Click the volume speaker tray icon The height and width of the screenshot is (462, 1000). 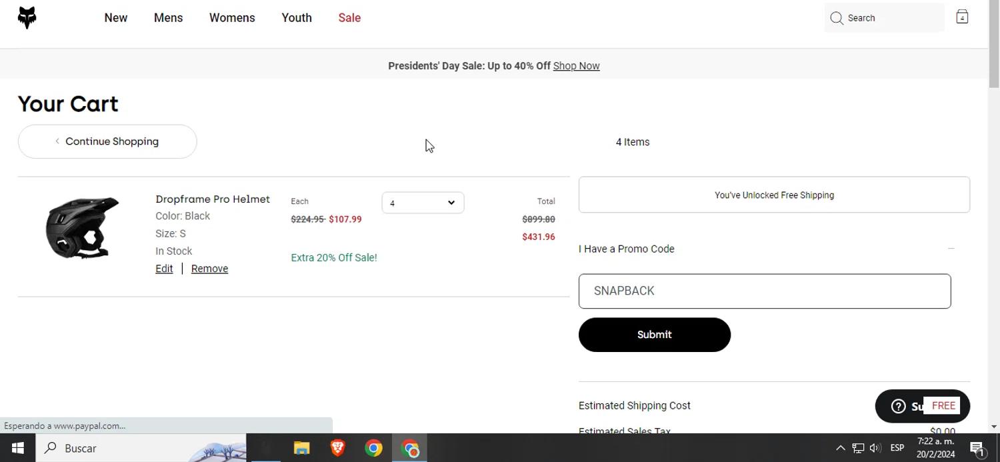[x=875, y=448]
